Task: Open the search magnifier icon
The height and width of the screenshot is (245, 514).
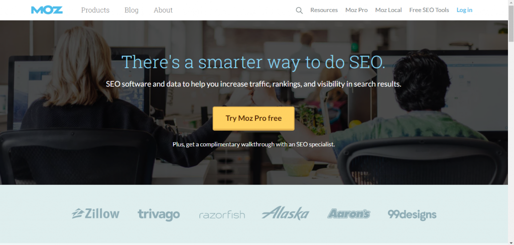Action: (x=299, y=10)
